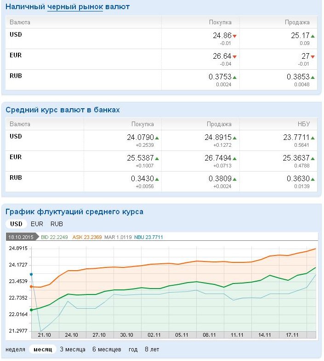The image size is (324, 361).
Task: Select the USD tab above the chart
Action: [16, 224]
